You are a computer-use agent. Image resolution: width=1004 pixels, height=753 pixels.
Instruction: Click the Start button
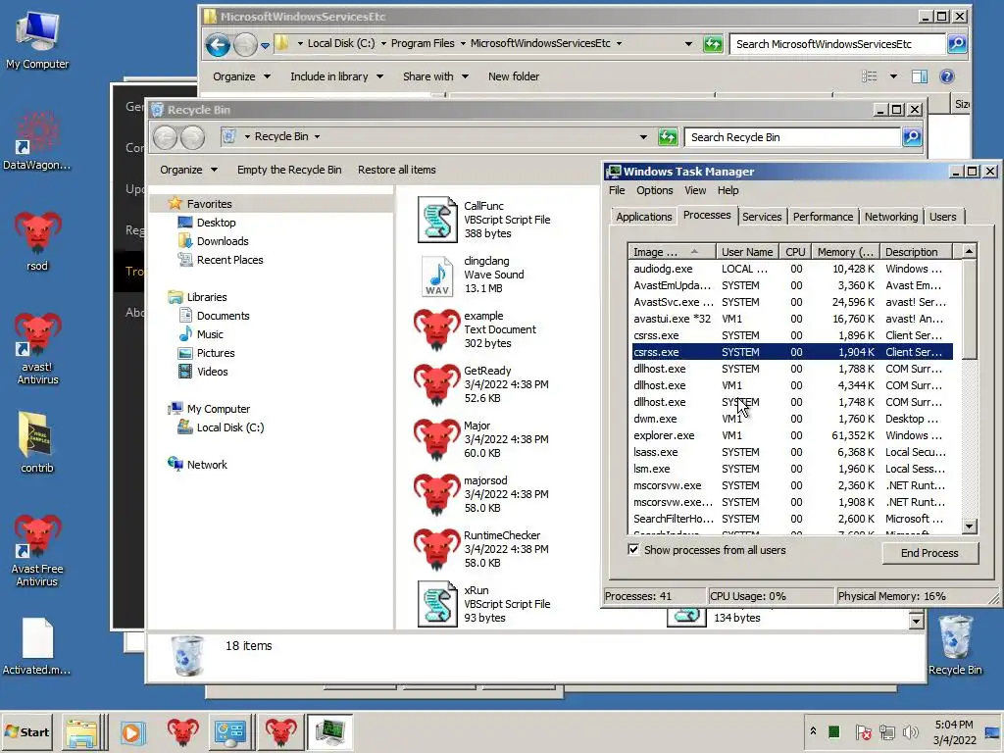pos(26,731)
